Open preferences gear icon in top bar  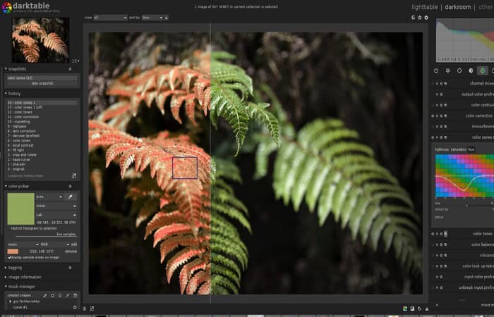point(426,18)
